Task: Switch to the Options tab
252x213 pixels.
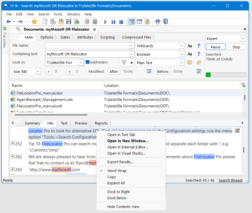Action: point(47,37)
